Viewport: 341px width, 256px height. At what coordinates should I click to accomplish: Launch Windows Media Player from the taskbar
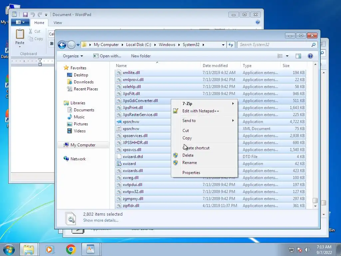[49, 249]
